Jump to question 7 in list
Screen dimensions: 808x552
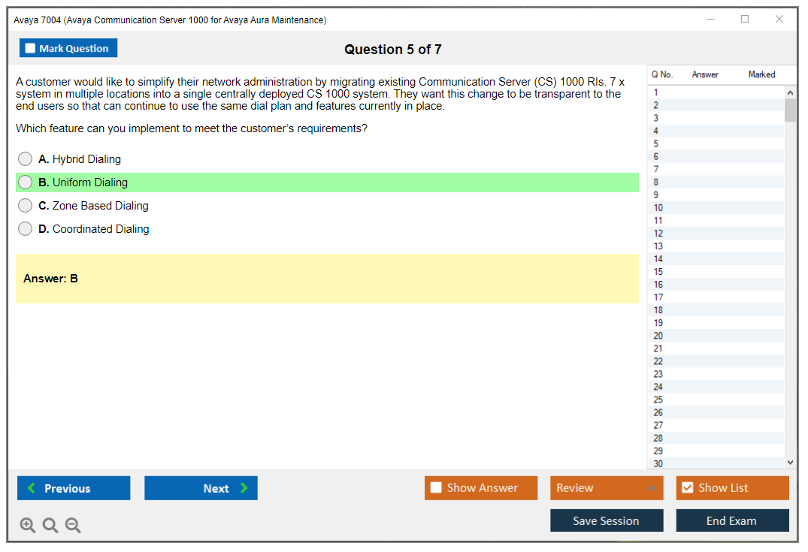coord(656,169)
